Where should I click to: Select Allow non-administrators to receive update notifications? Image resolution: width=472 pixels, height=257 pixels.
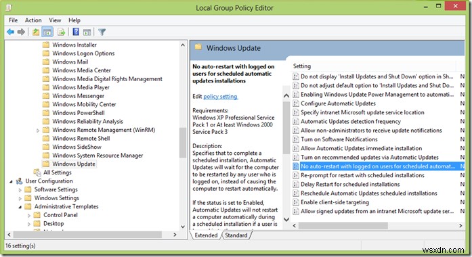tap(371, 131)
